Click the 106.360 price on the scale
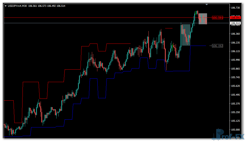This screenshot has height=141, width=245. coord(236,34)
